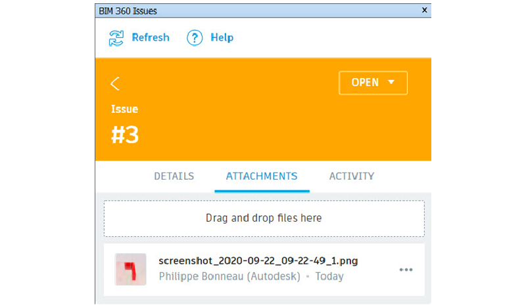The image size is (526, 307).
Task: Switch to the ACTIVITY tab
Action: (x=351, y=176)
